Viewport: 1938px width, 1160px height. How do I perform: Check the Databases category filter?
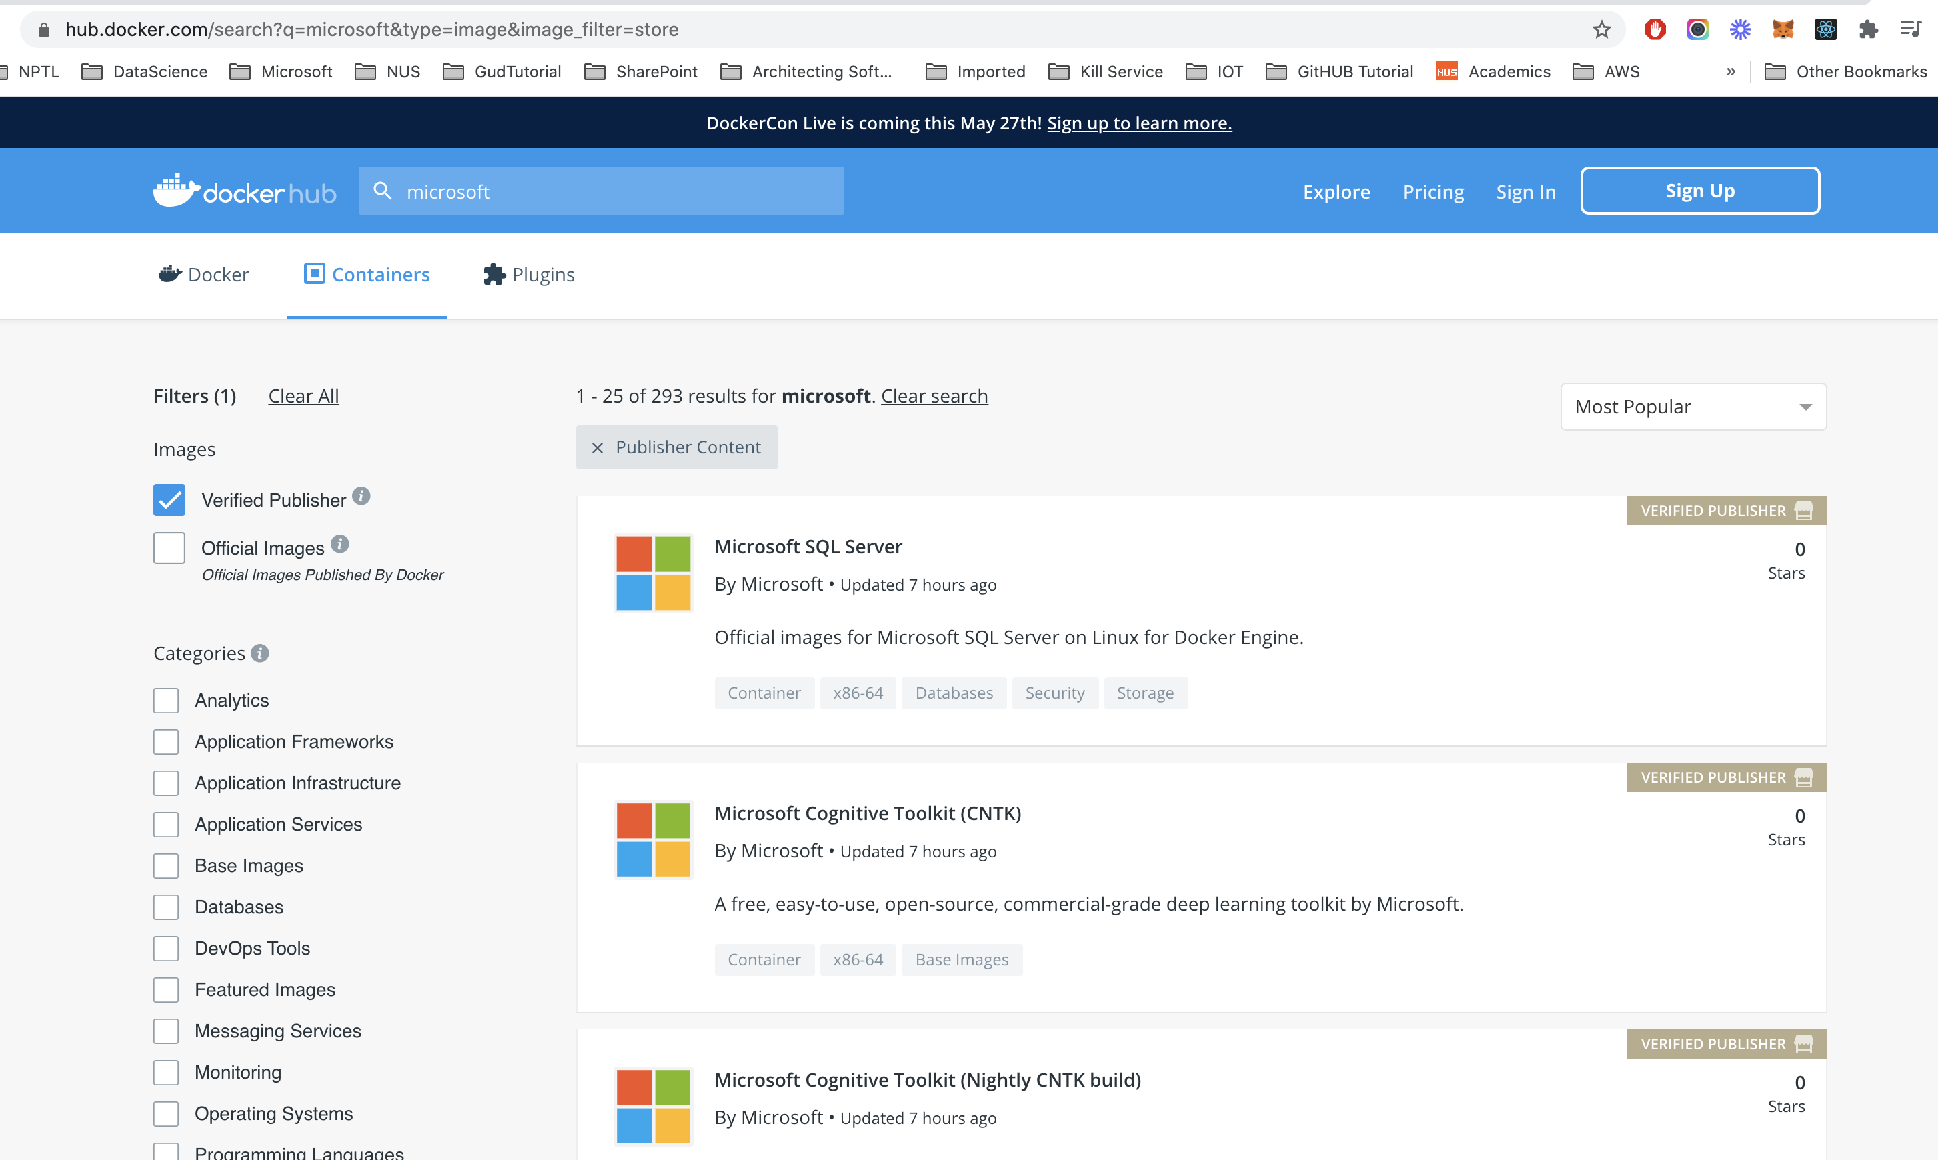[x=166, y=907]
